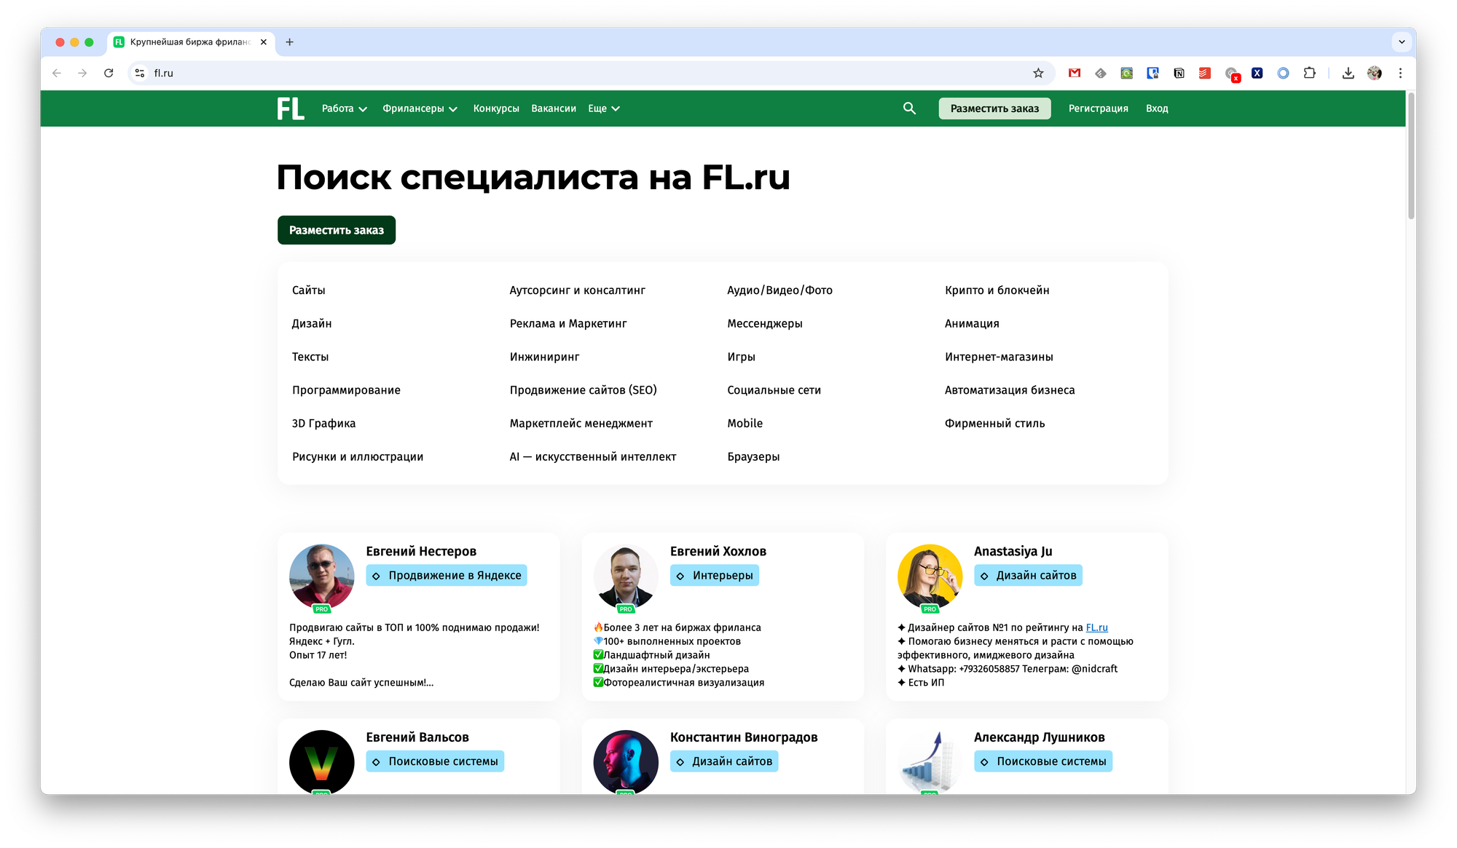Viewport: 1457px width, 848px height.
Task: Open the Notion extension icon
Action: (1179, 73)
